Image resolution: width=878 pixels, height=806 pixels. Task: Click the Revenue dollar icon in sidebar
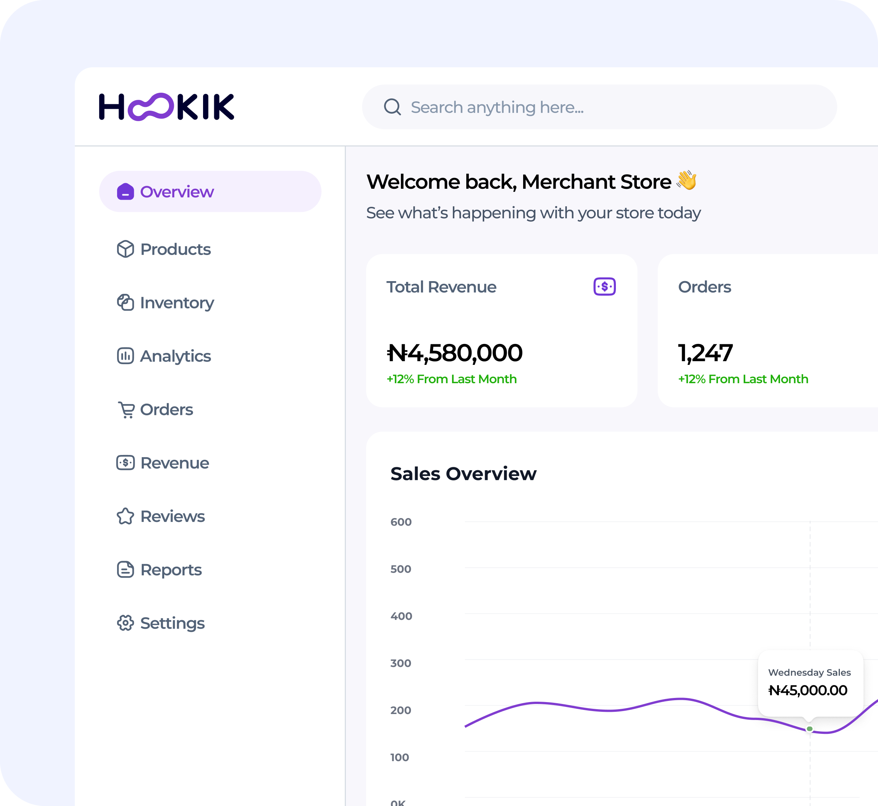pyautogui.click(x=125, y=463)
